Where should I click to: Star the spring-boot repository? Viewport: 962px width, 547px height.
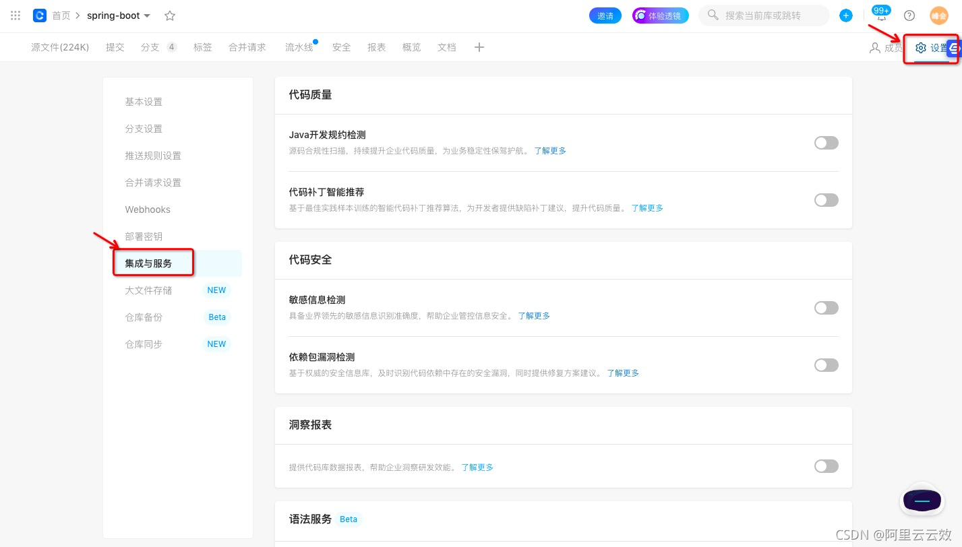point(169,15)
